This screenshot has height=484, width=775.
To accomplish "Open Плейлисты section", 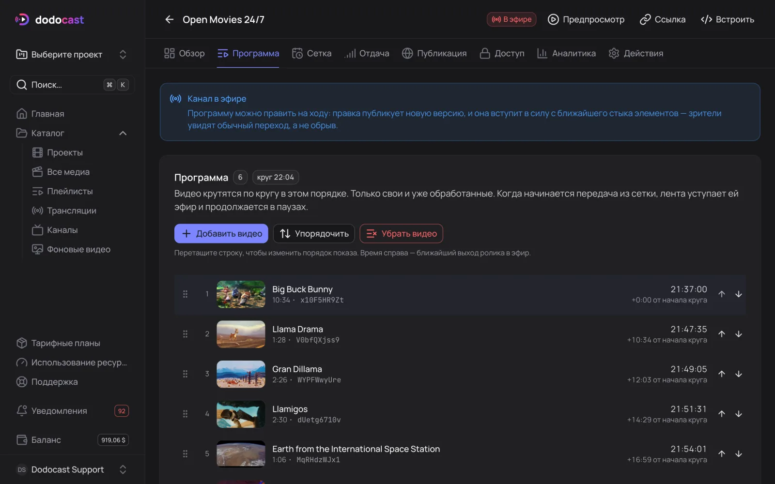I will tap(80, 191).
